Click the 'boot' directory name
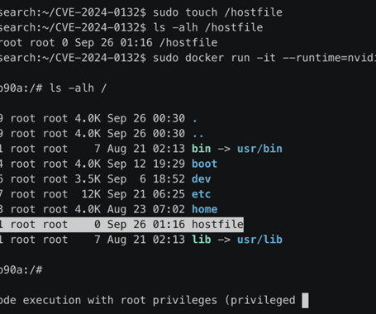Viewport: 376px width, 314px height. point(204,164)
